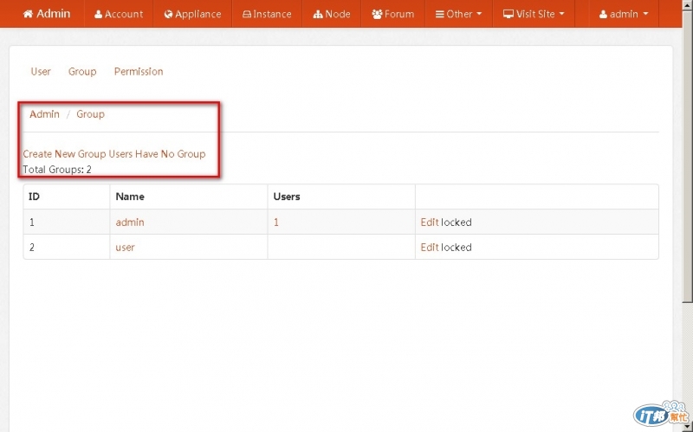
Task: Open the Node menu item
Action: [x=332, y=14]
